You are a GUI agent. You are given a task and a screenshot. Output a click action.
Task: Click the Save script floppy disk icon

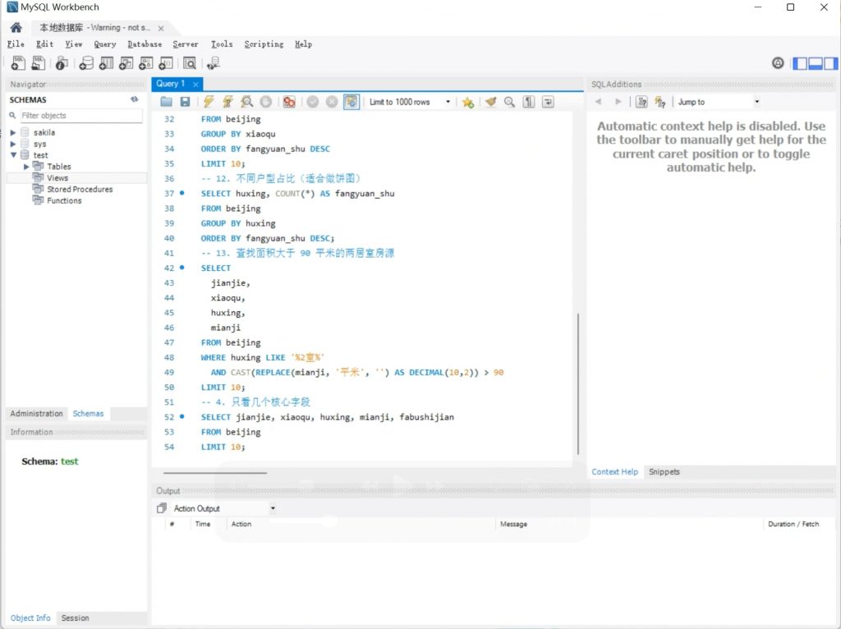click(186, 102)
